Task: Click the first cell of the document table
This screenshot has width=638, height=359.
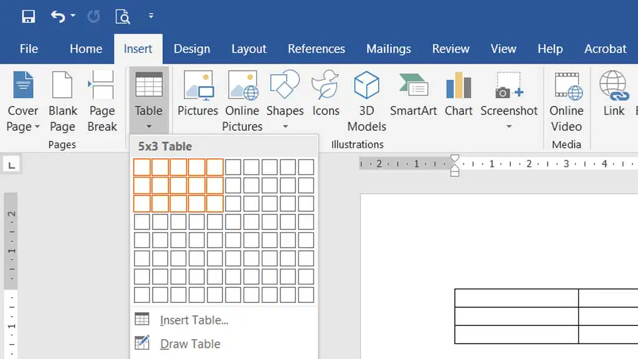Action: coord(517,298)
